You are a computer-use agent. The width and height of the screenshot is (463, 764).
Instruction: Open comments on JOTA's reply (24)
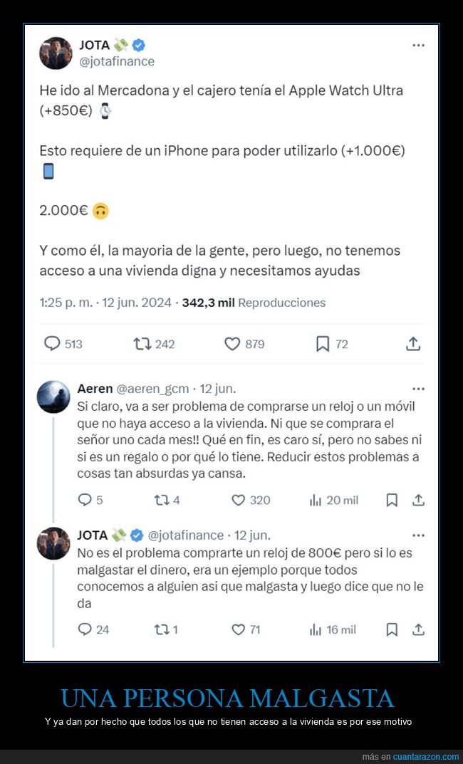[x=85, y=629]
